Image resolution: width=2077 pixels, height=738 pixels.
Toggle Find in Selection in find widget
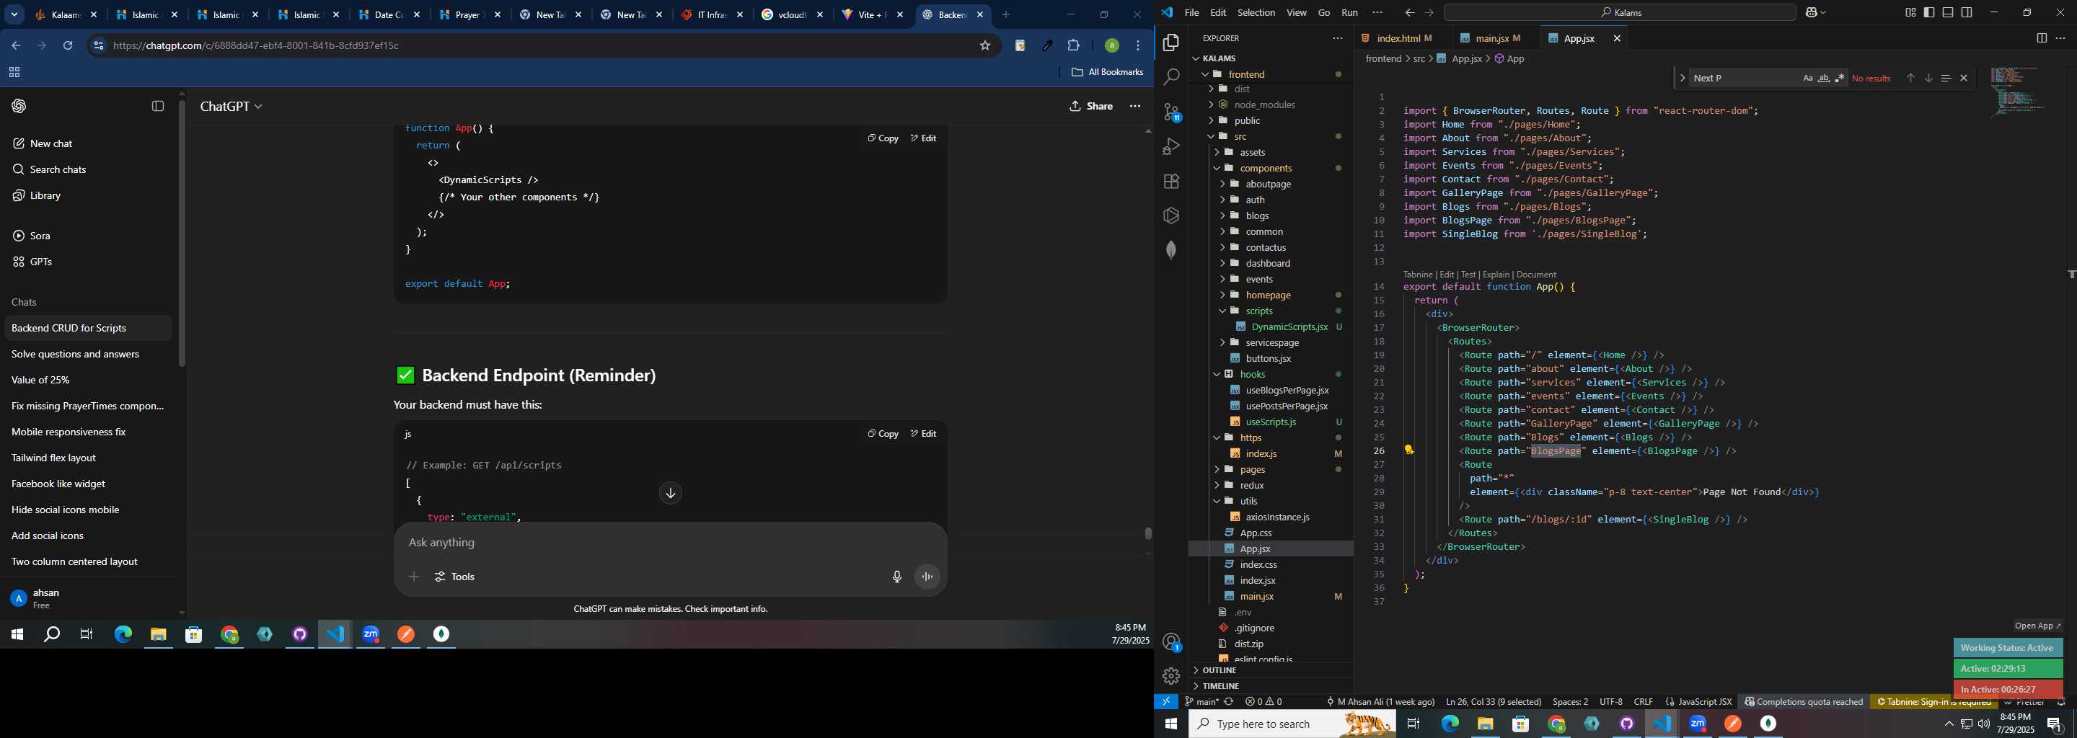(1946, 78)
